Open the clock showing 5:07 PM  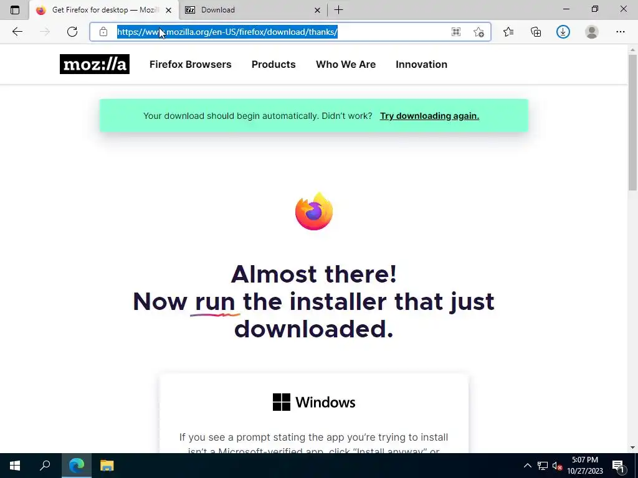[585, 466]
